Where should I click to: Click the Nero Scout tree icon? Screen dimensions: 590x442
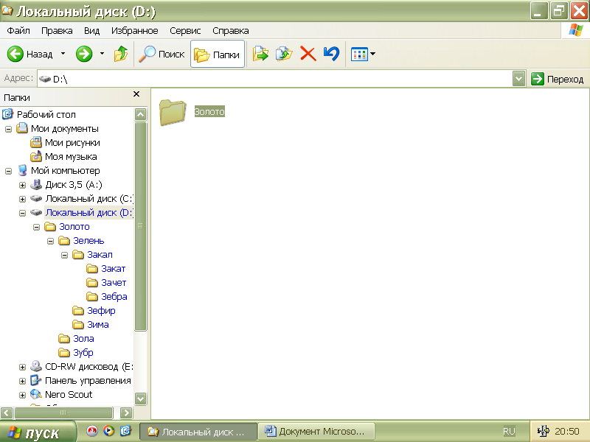(x=35, y=394)
